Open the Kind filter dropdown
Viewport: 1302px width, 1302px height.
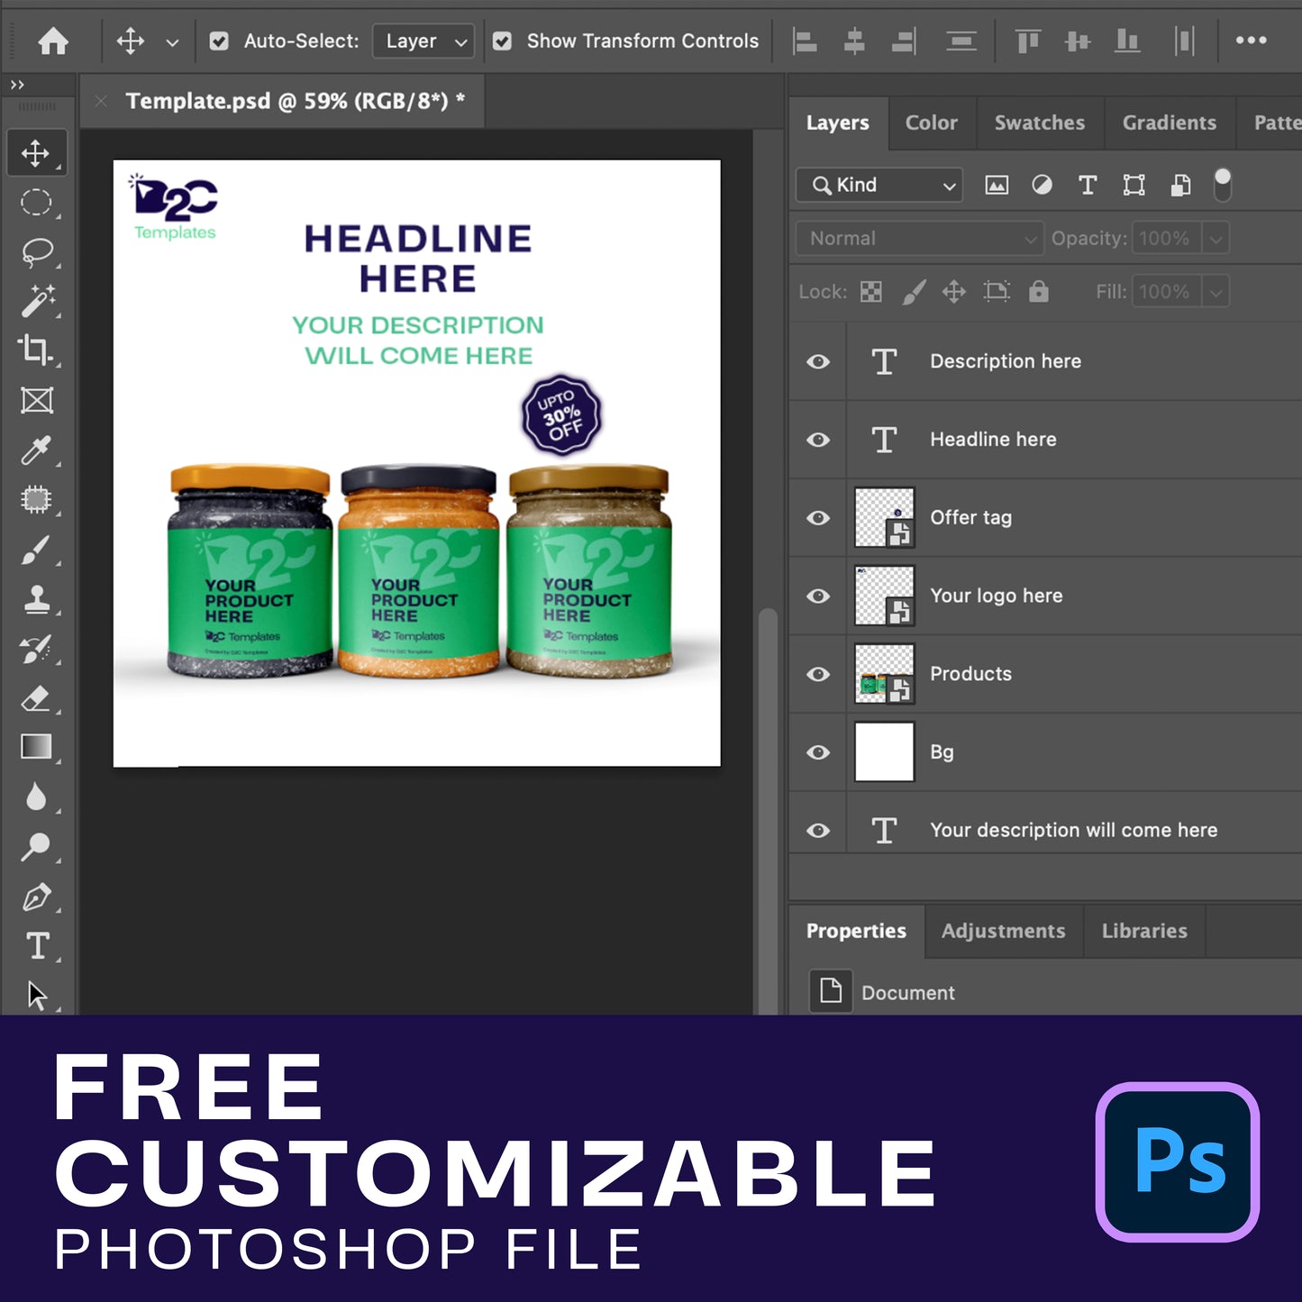pyautogui.click(x=879, y=186)
